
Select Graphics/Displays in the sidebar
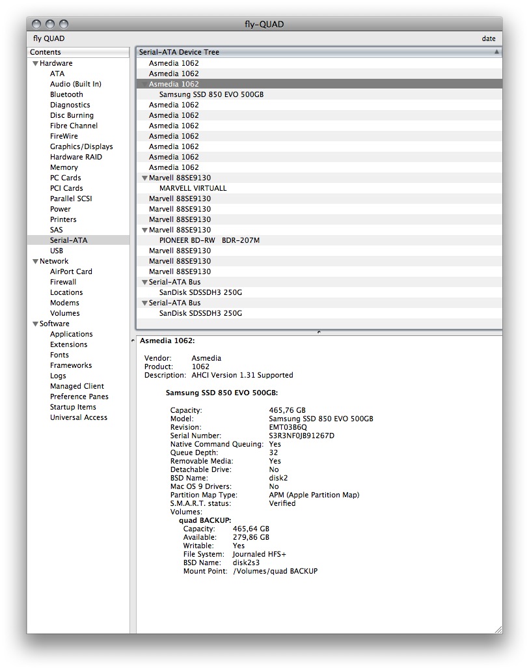point(81,147)
